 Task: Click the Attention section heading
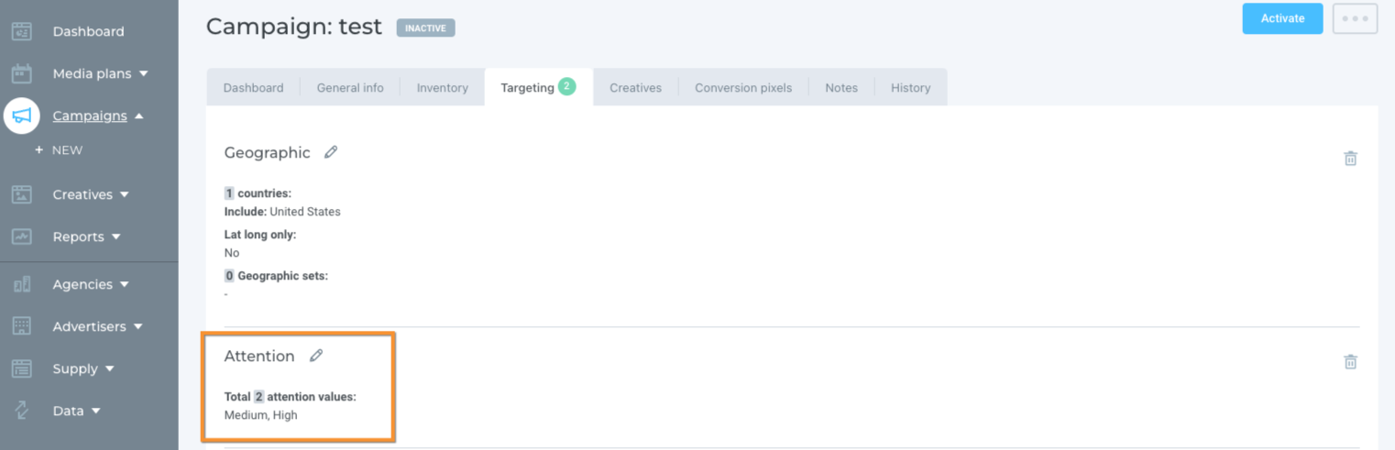(259, 356)
